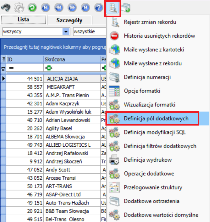Open help via the question mark icon
Image resolution: width=210 pixels, height=222 pixels.
(99, 8)
